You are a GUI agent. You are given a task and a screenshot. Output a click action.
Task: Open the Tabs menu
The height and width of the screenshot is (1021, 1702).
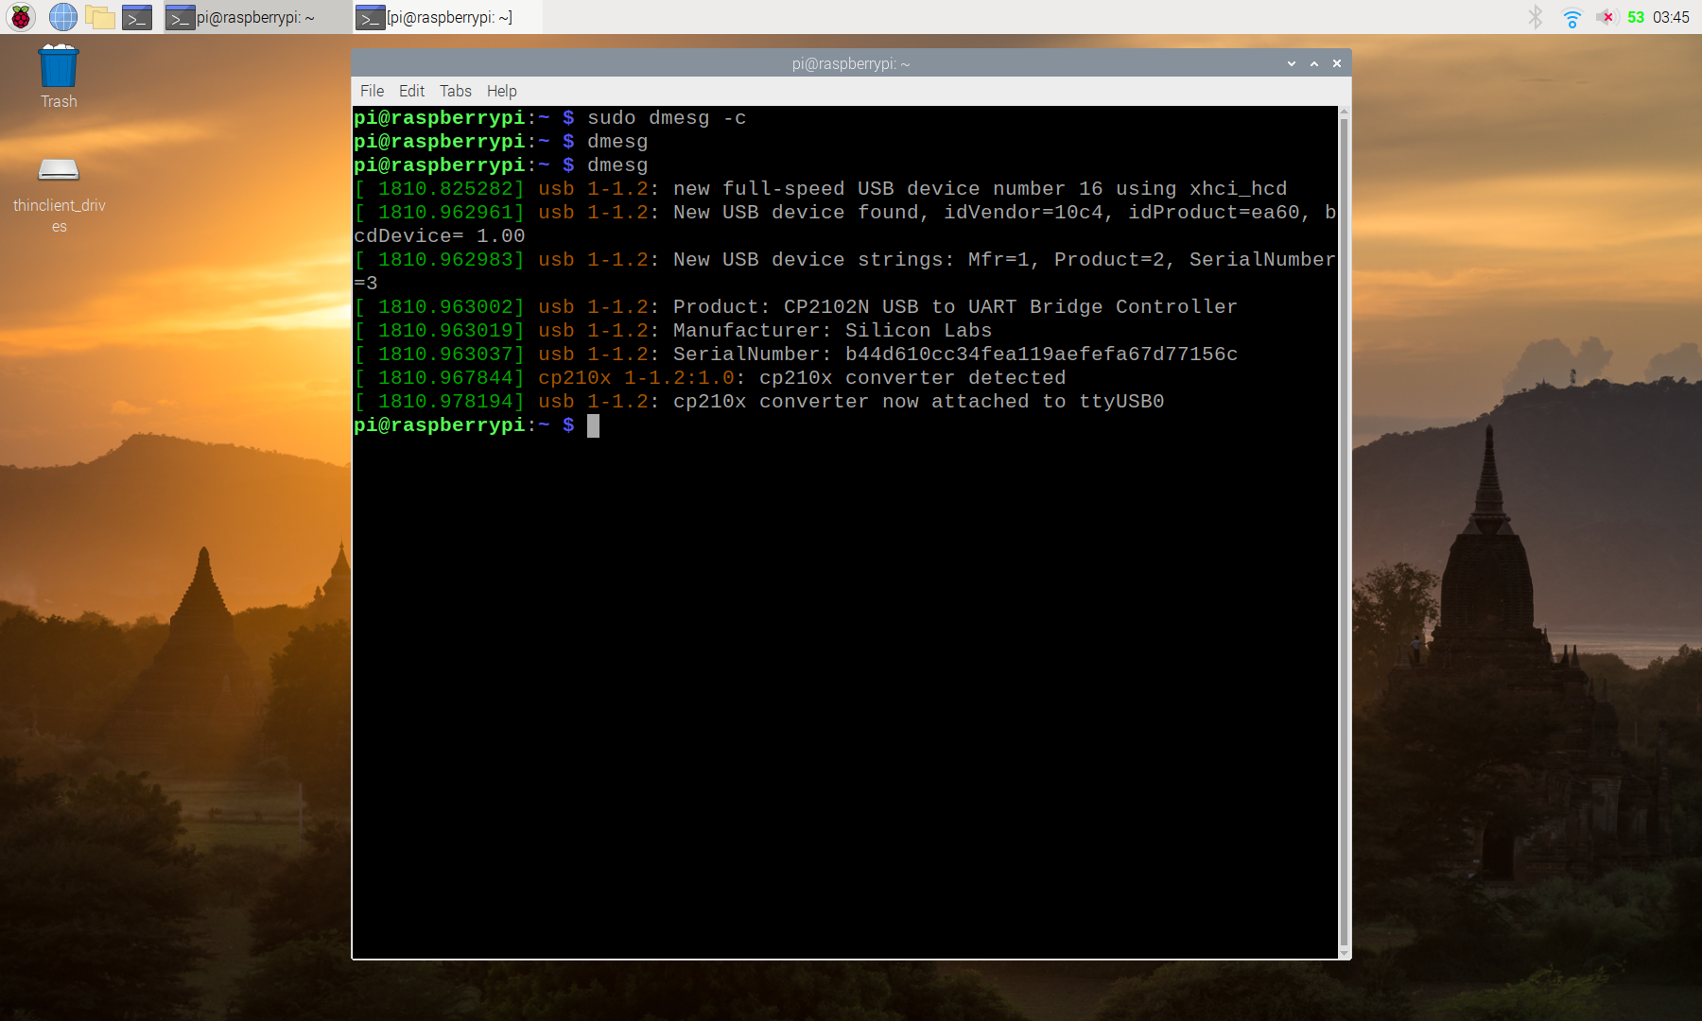455,91
